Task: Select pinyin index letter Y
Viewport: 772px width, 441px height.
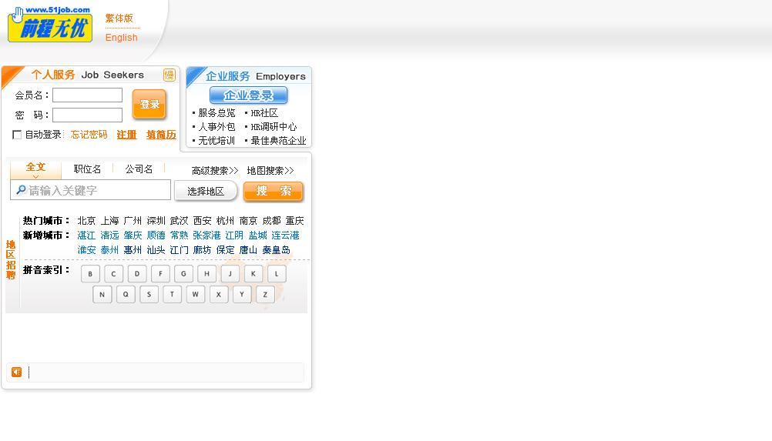Action: click(242, 295)
